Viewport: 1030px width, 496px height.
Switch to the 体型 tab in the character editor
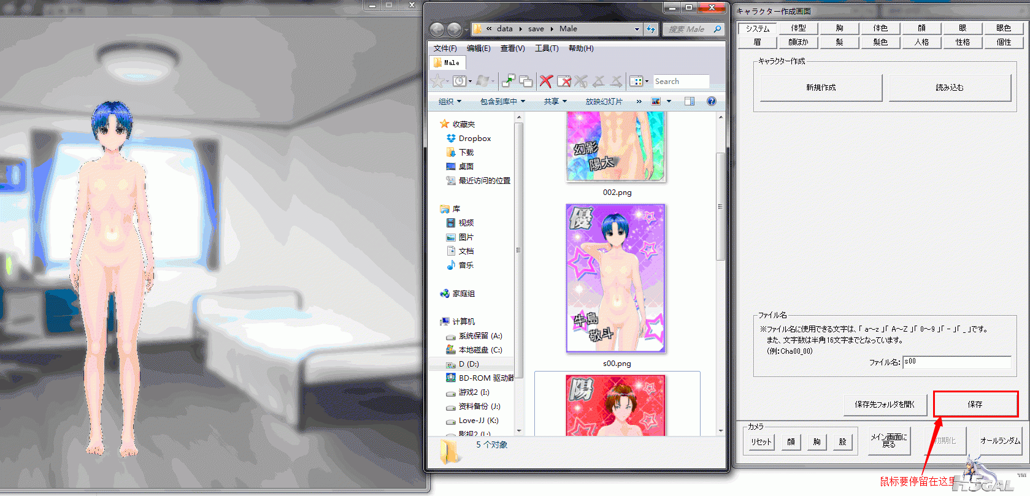point(798,28)
